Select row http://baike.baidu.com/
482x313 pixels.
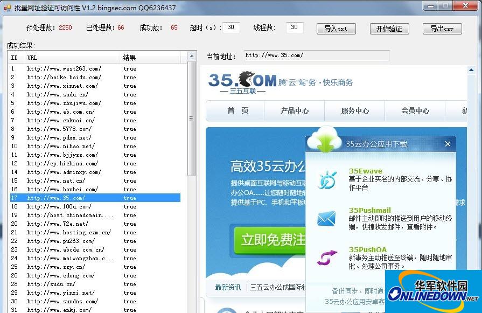click(x=94, y=77)
